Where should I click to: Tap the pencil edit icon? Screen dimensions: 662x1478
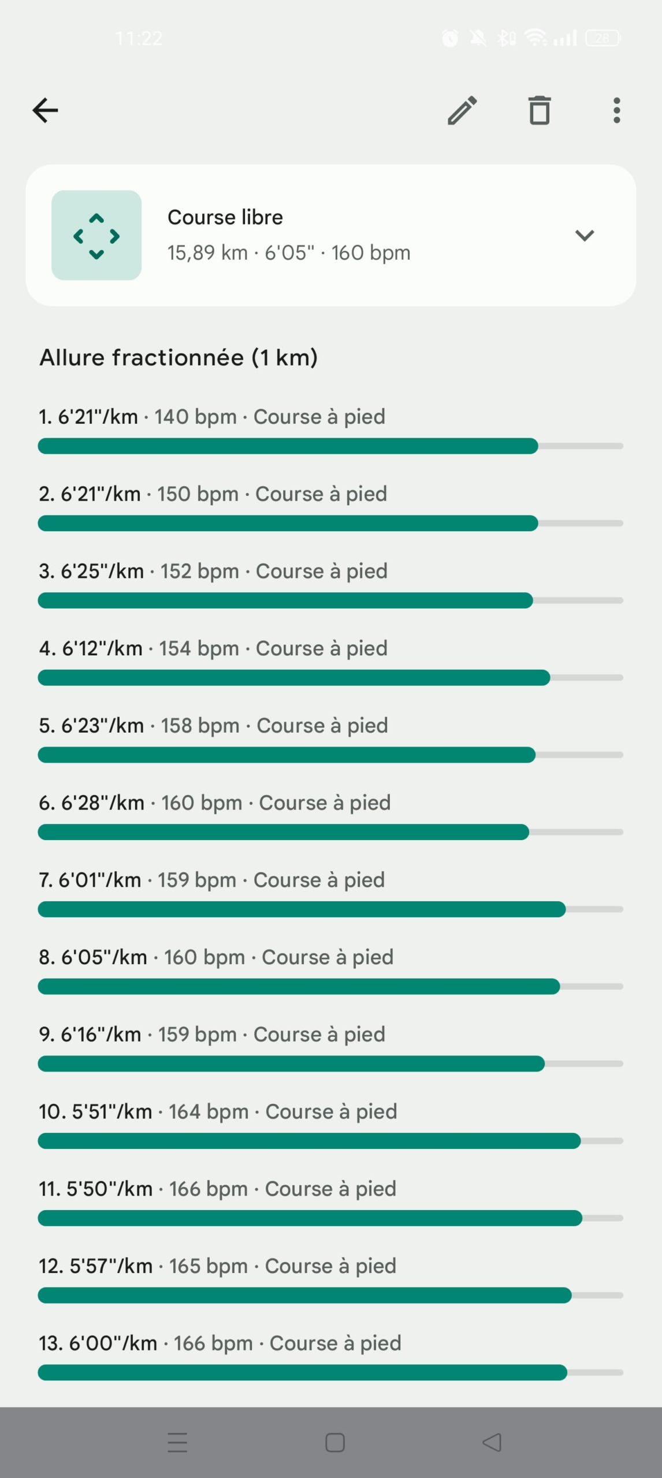coord(462,110)
